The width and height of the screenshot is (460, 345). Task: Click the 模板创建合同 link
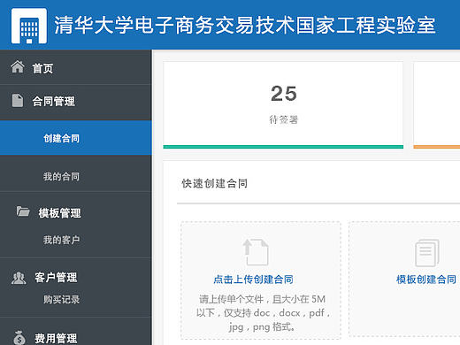pos(426,279)
